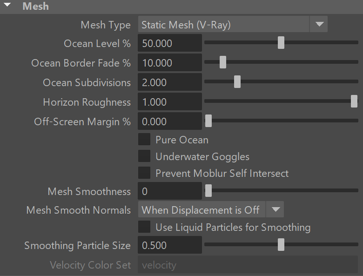The height and width of the screenshot is (276, 363).
Task: Click the Off-Screen Margin % field
Action: (x=170, y=121)
